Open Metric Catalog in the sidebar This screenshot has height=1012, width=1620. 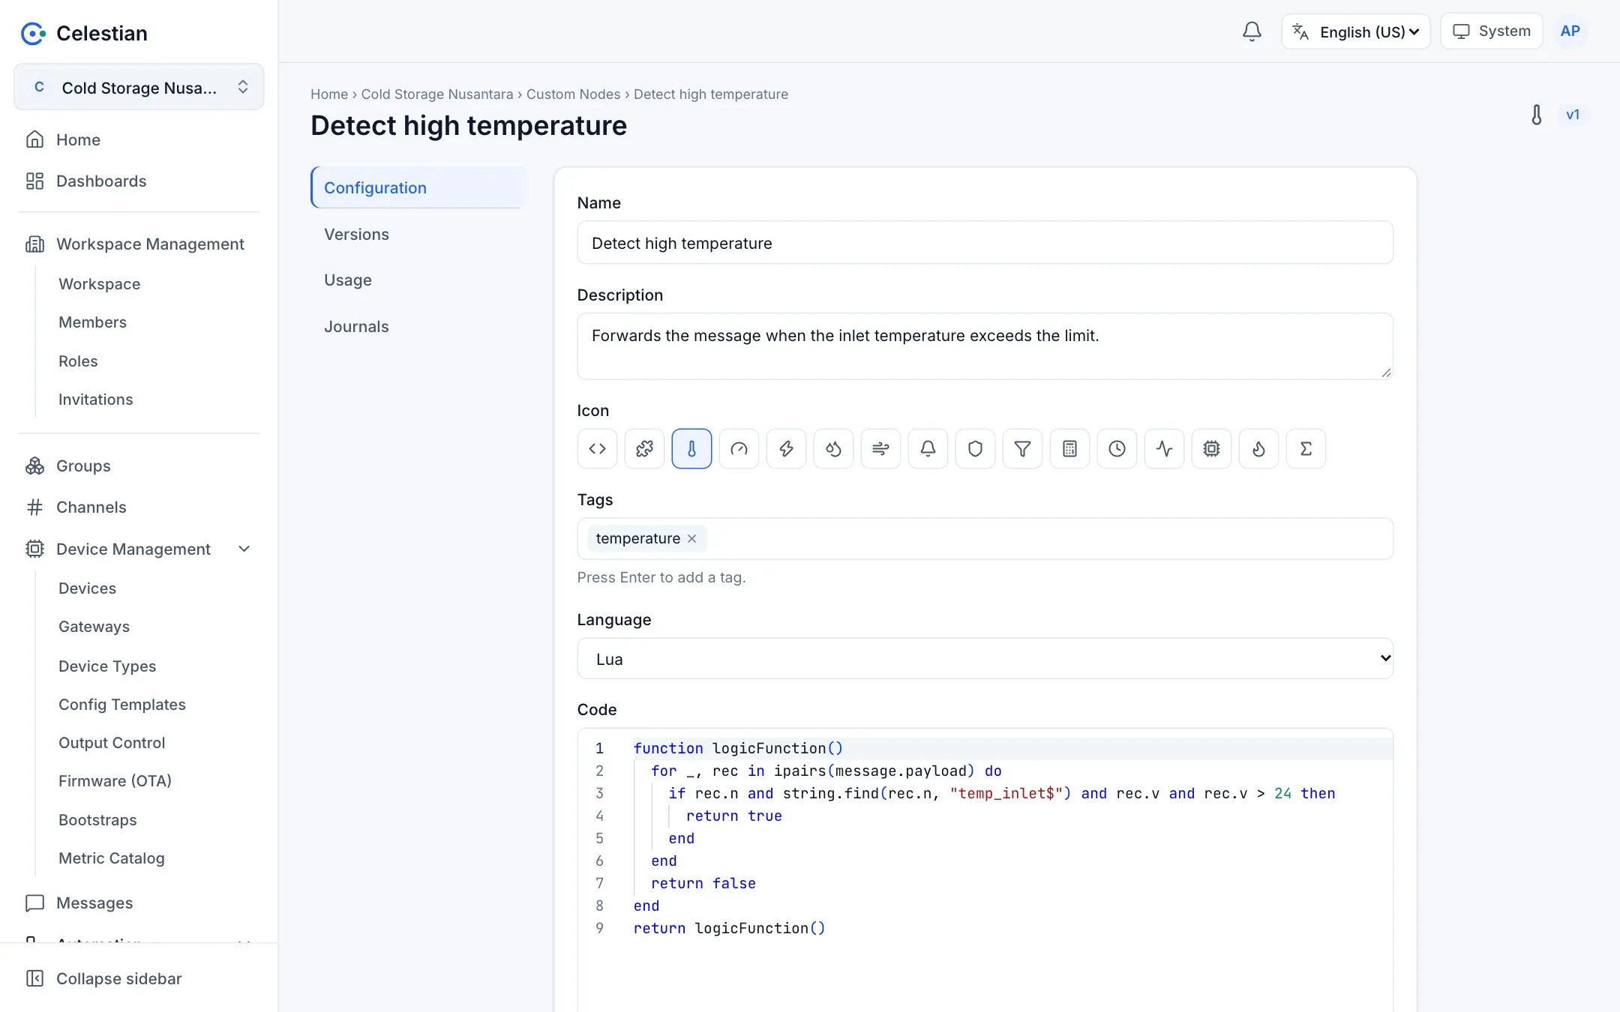pos(111,858)
